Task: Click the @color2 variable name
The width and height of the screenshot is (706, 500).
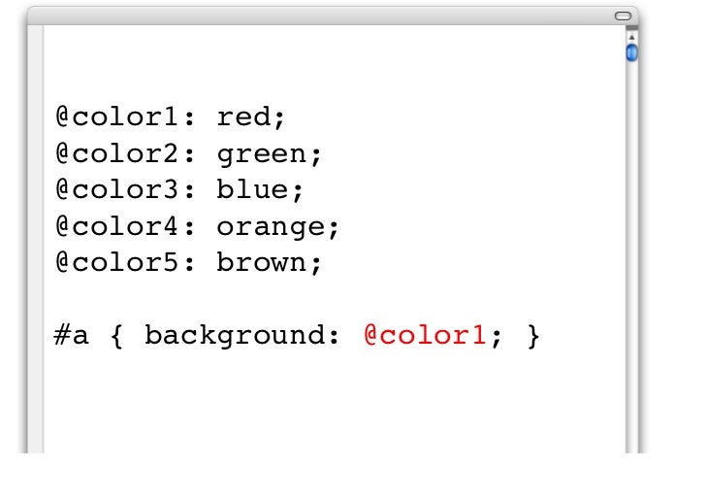Action: pyautogui.click(x=117, y=153)
